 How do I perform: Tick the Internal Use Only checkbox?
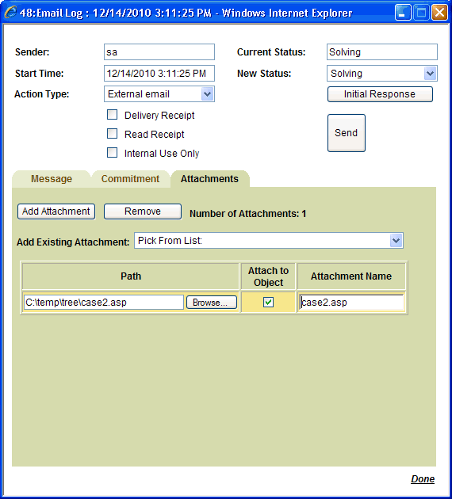point(112,153)
